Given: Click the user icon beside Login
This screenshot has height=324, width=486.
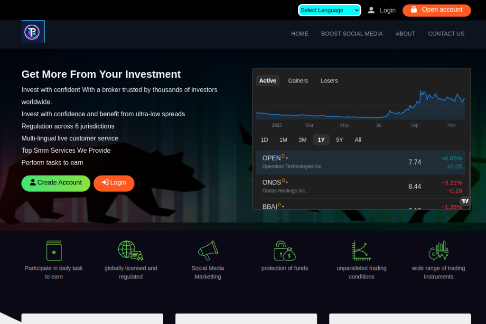Looking at the screenshot, I should [371, 10].
